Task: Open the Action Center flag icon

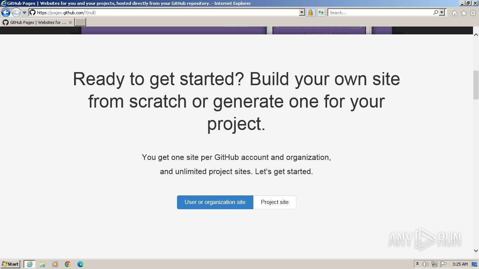Action: tap(443, 264)
